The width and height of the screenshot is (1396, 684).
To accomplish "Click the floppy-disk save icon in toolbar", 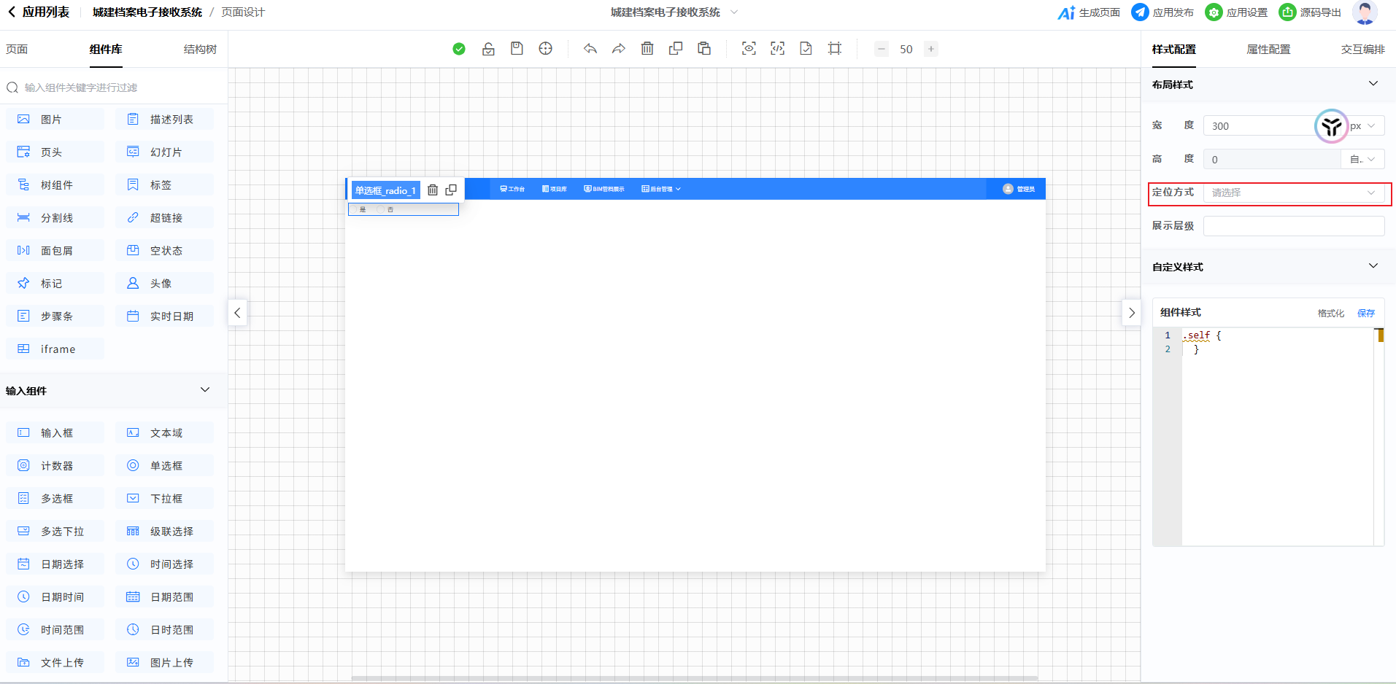I will coord(517,49).
